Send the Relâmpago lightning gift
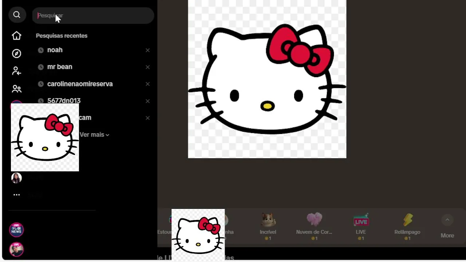This screenshot has height=262, width=466. click(x=407, y=226)
